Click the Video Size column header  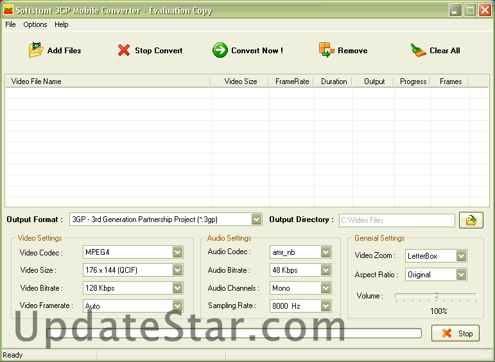(239, 82)
